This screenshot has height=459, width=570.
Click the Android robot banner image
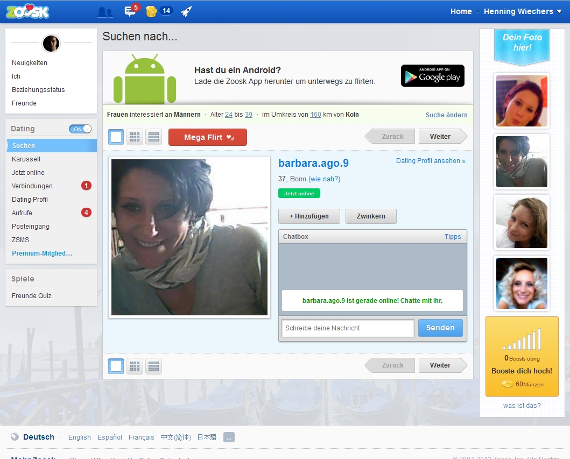coord(145,79)
